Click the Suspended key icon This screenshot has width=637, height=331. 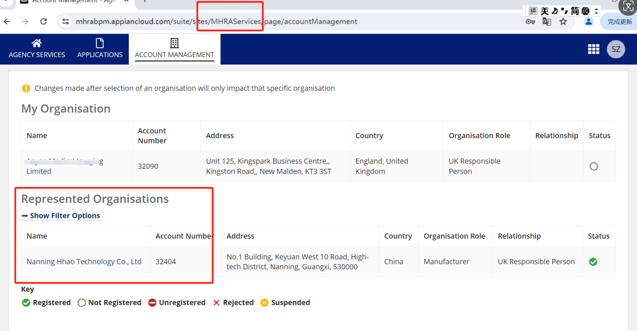(x=264, y=303)
